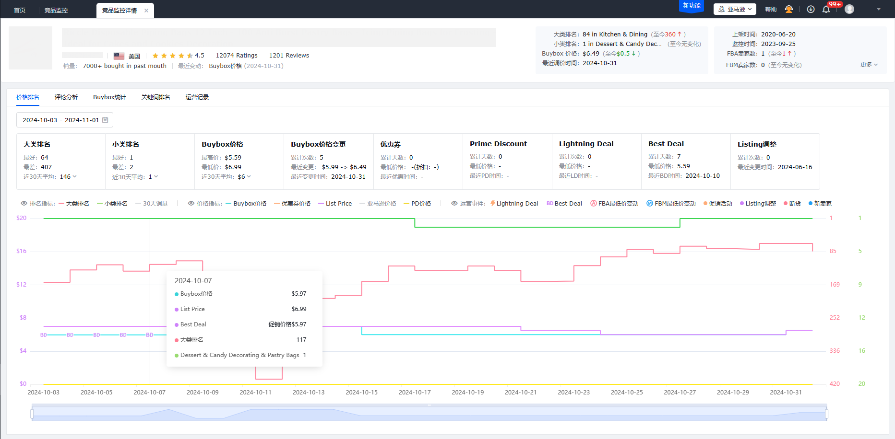Image resolution: width=895 pixels, height=439 pixels.
Task: Open date range picker 2024-10-03 - 2024-11-01
Action: tap(65, 120)
